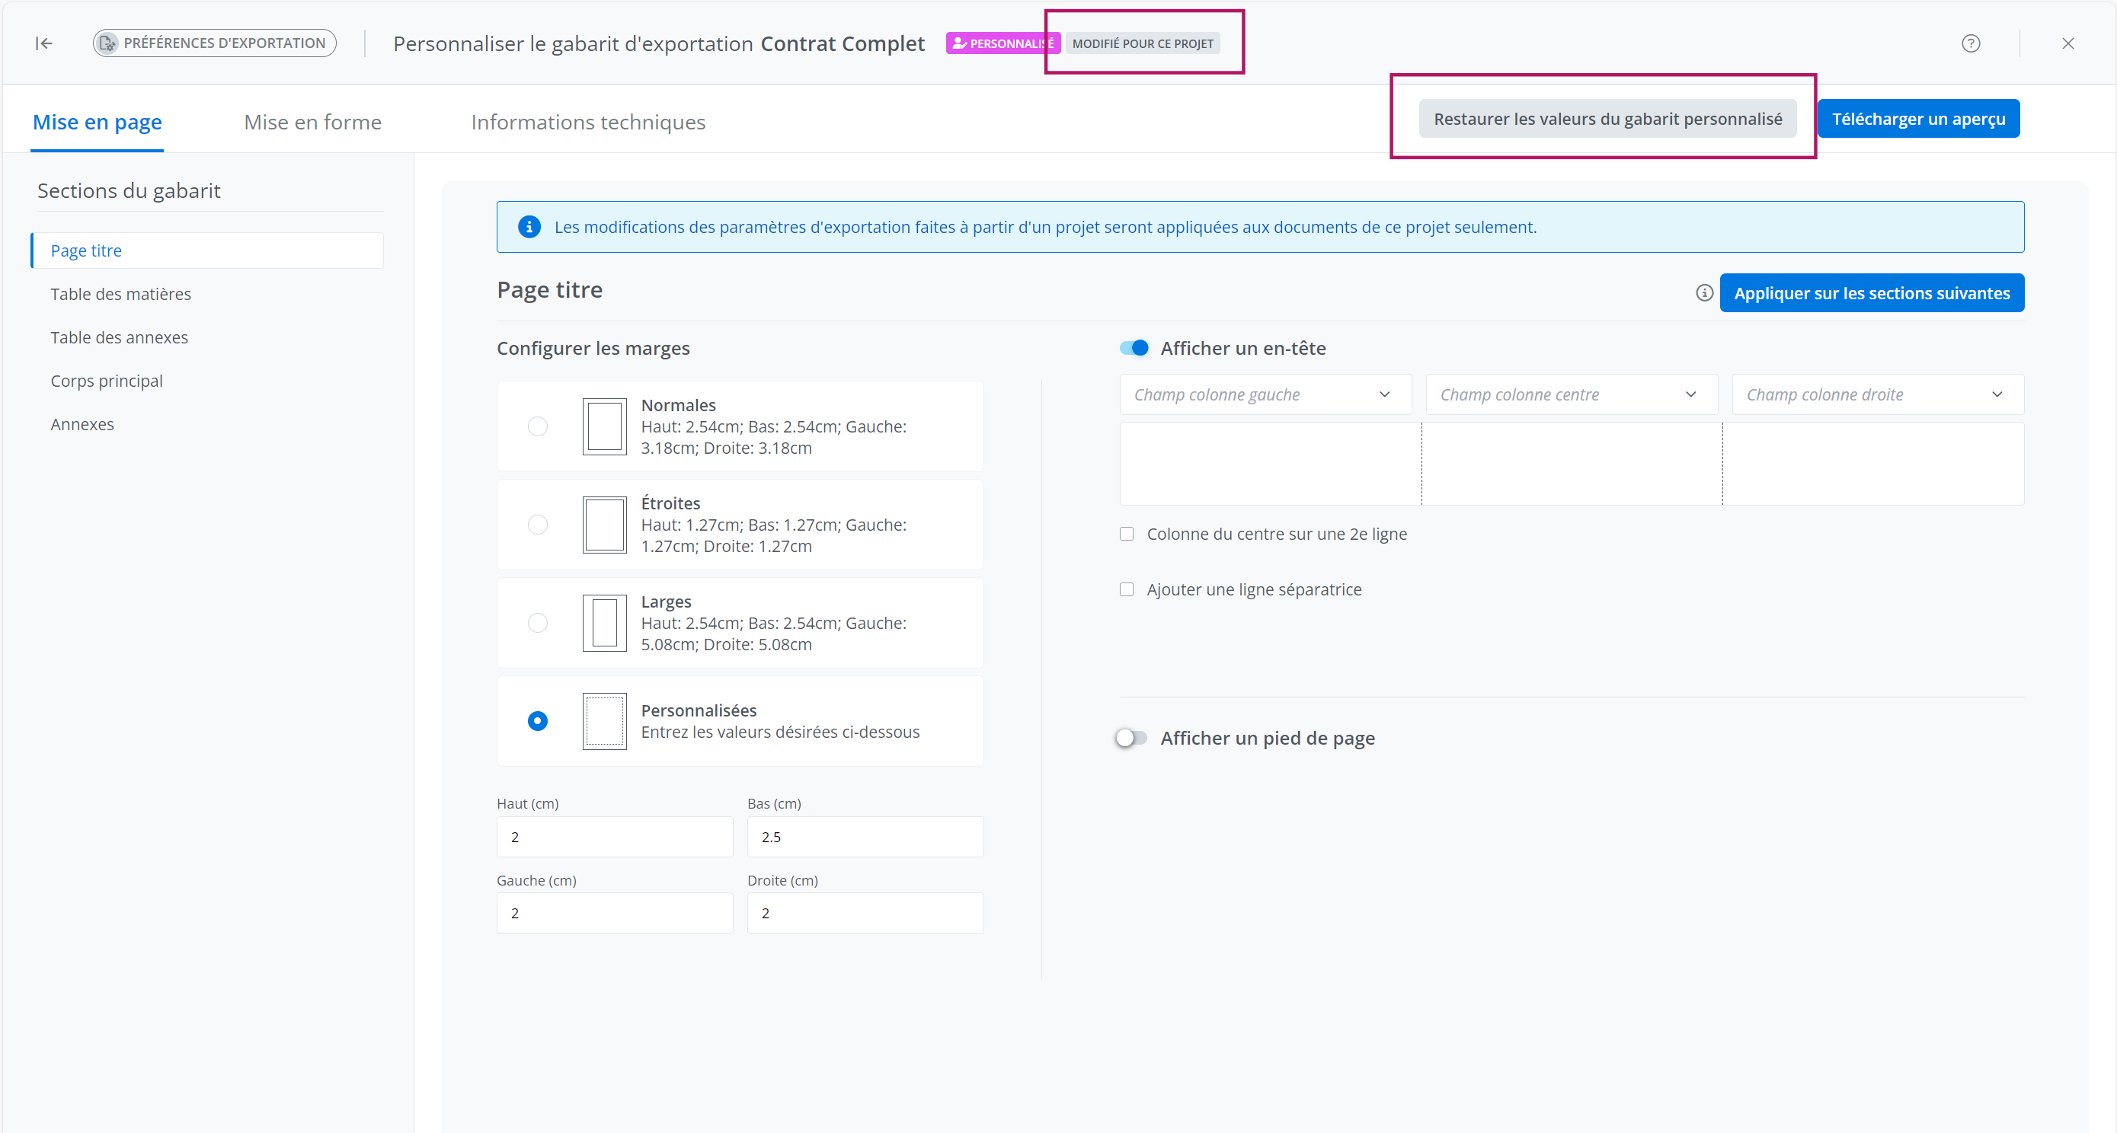Open the Champ colonne gauche dropdown
Screen dimensions: 2117x1133
[x=1265, y=395]
